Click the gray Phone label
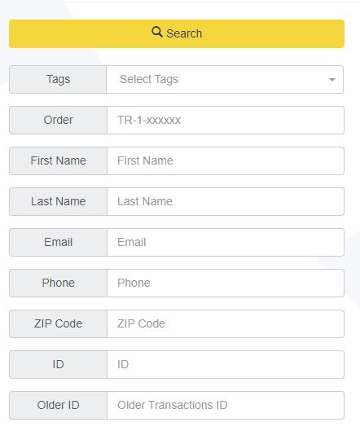360x444 pixels. click(59, 284)
